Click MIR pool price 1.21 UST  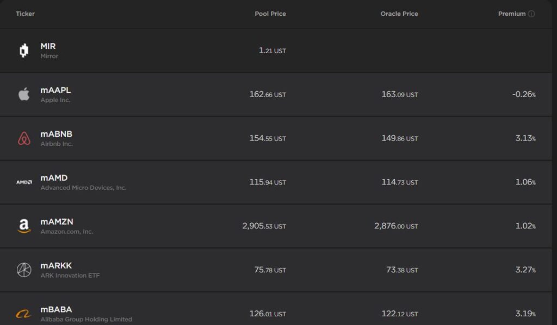[273, 50]
